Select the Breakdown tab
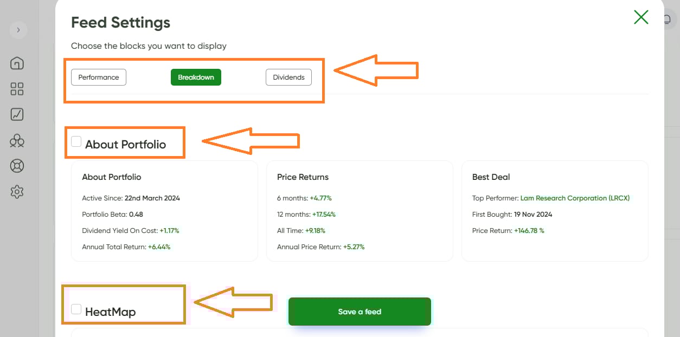Viewport: 680px width, 337px height. click(196, 77)
